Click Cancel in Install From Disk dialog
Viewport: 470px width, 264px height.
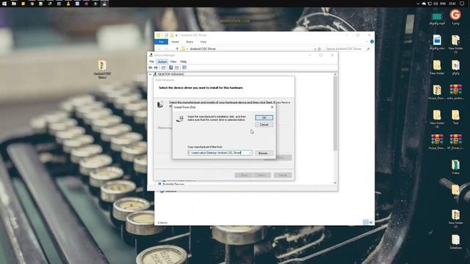tap(264, 125)
